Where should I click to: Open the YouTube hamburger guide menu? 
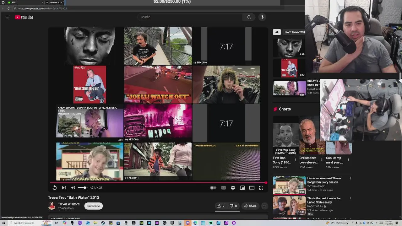(x=8, y=17)
